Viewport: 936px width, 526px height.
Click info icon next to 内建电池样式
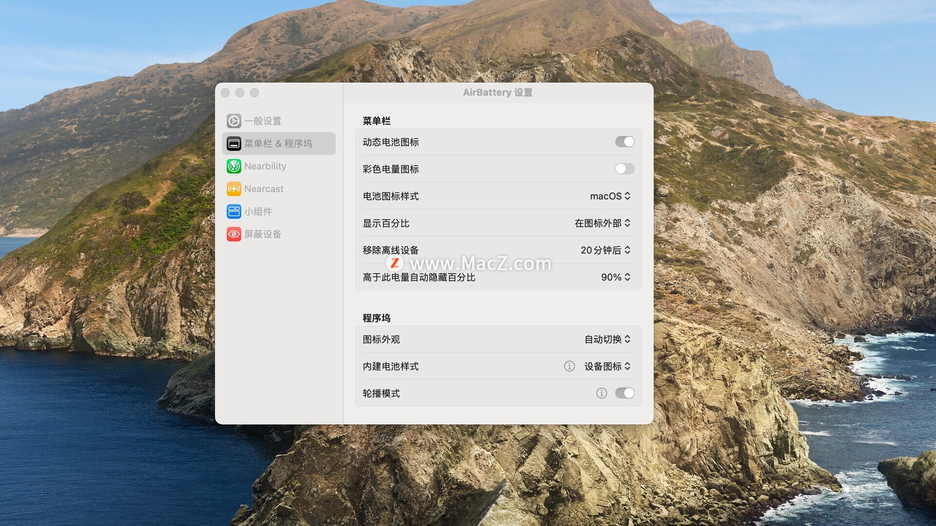(x=569, y=366)
